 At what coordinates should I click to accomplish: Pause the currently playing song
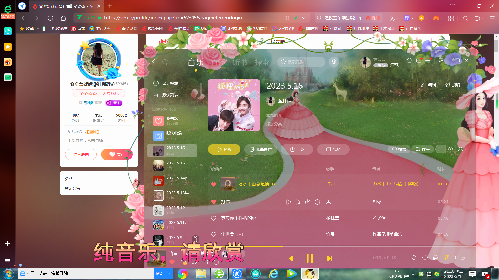click(310, 258)
